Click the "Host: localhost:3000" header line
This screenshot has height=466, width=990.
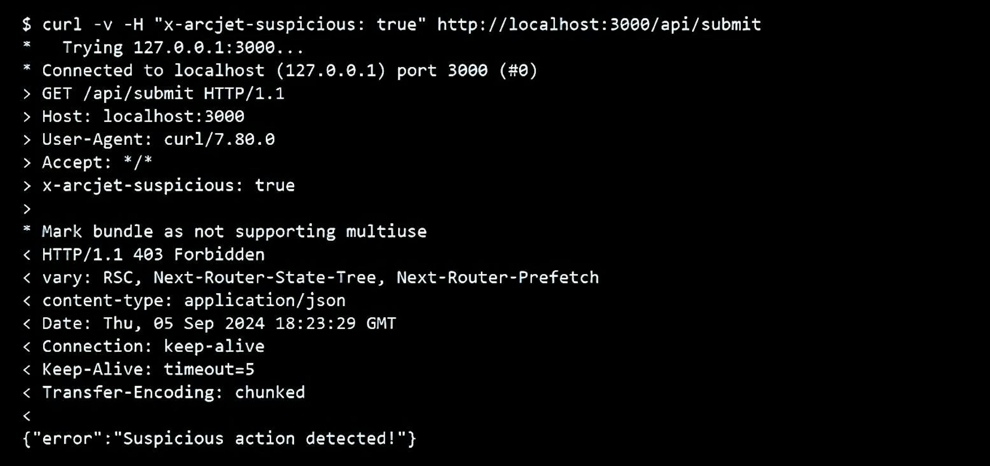pos(143,117)
